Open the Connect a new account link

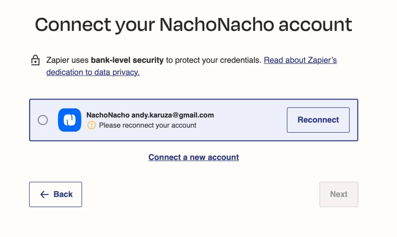click(x=194, y=157)
